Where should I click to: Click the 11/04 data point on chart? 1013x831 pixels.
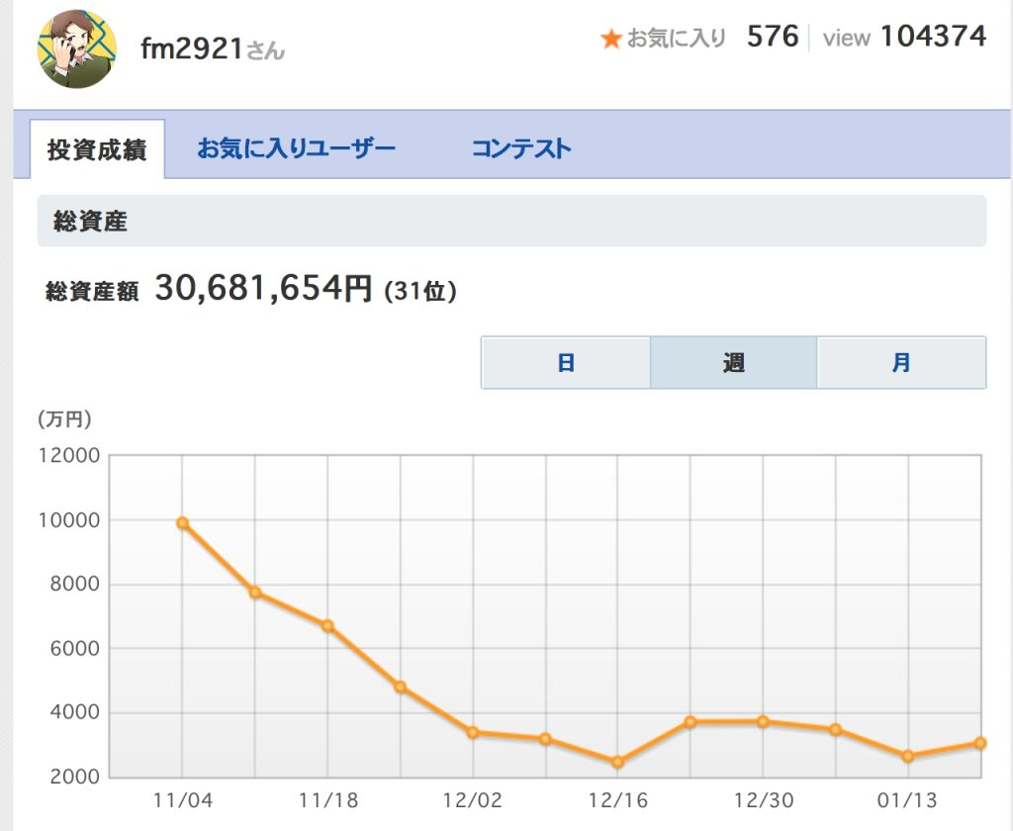182,523
